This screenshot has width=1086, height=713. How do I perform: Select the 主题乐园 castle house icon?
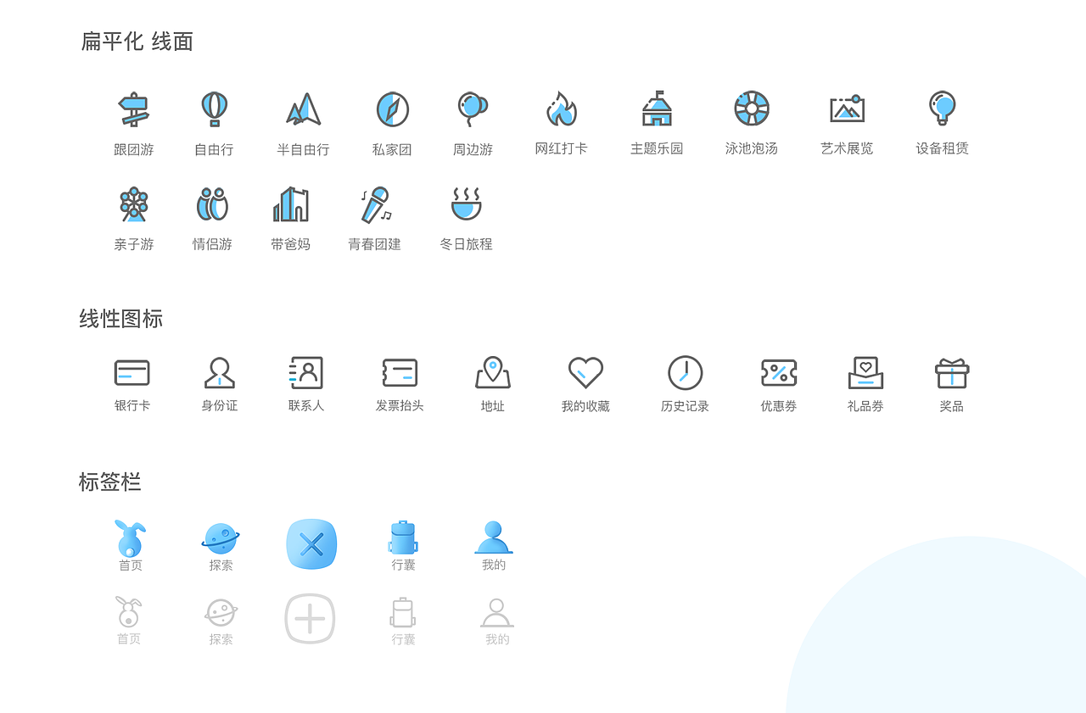coord(657,109)
